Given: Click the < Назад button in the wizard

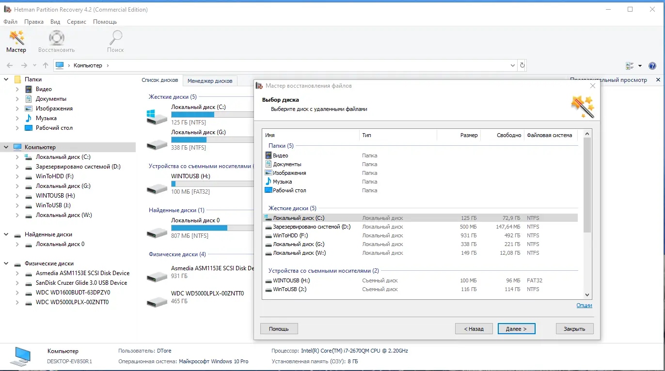Looking at the screenshot, I should [474, 329].
